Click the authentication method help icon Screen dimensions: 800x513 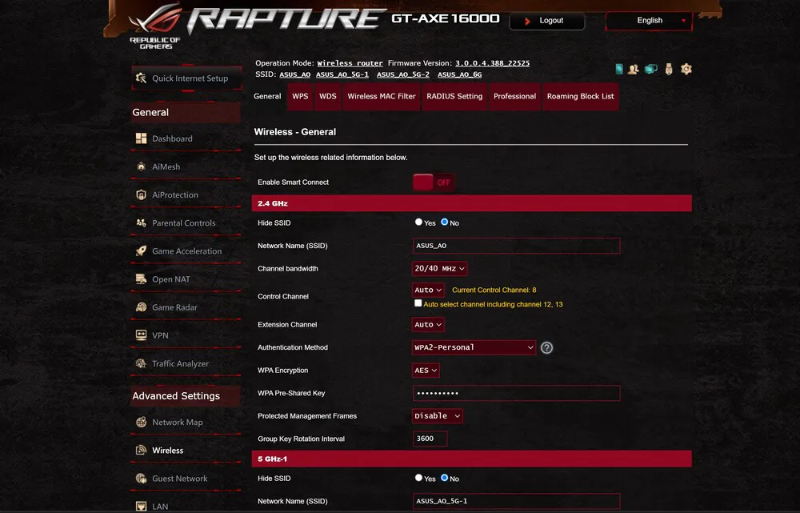click(x=546, y=347)
